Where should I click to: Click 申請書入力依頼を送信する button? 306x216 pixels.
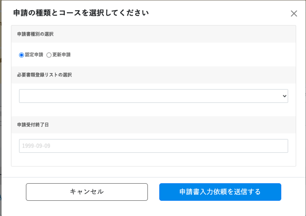pos(220,192)
